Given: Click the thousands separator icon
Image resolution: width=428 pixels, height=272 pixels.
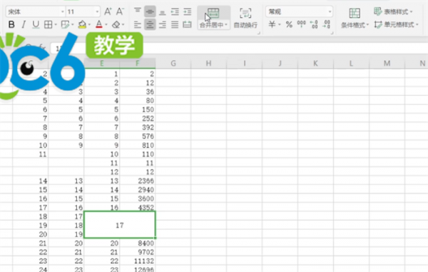Looking at the screenshot, I should point(301,24).
